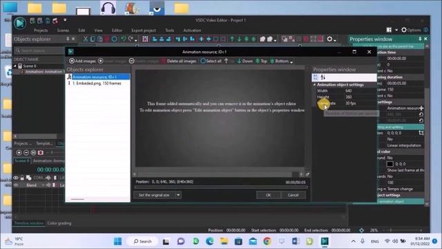This screenshot has height=249, width=442.
Task: Switch to the Timeline window tab
Action: [29, 223]
